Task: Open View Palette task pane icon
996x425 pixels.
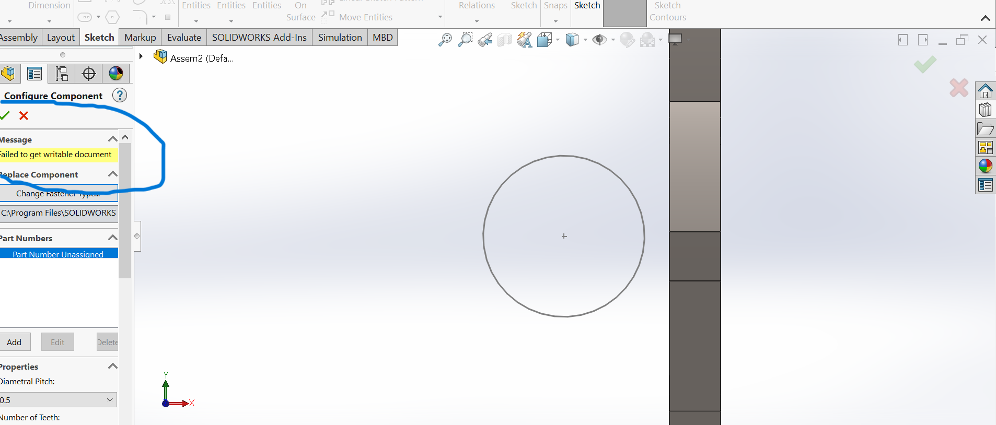Action: [x=986, y=148]
